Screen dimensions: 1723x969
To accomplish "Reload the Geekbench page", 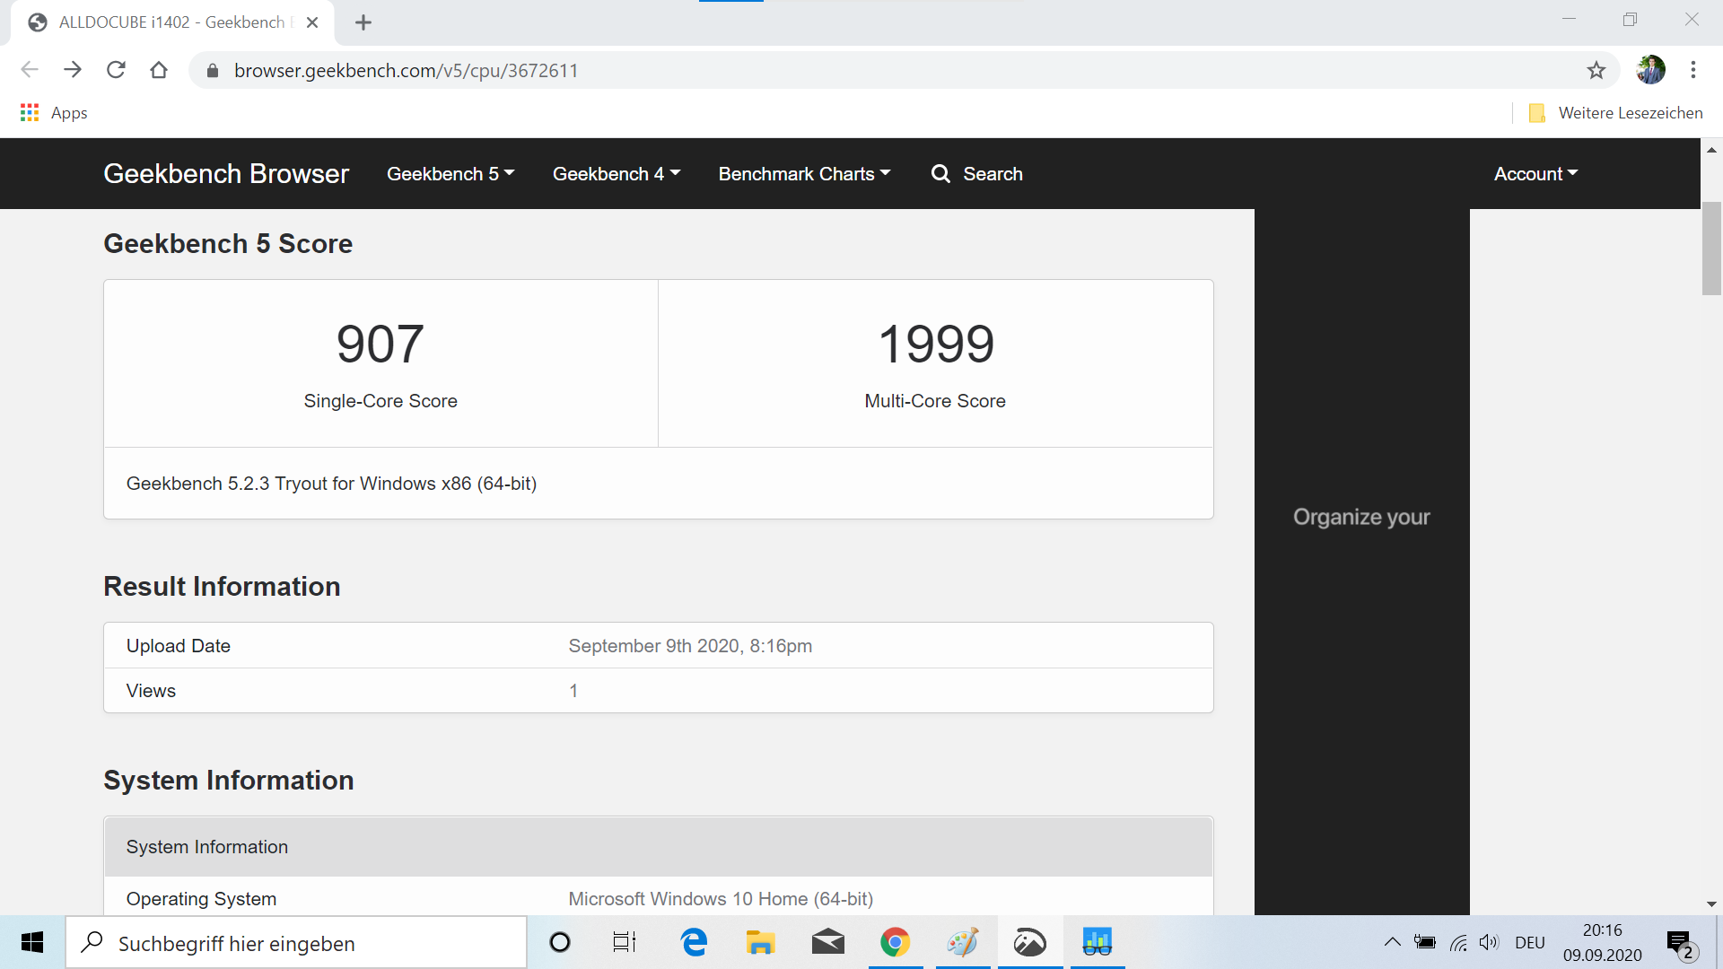I will click(x=116, y=70).
